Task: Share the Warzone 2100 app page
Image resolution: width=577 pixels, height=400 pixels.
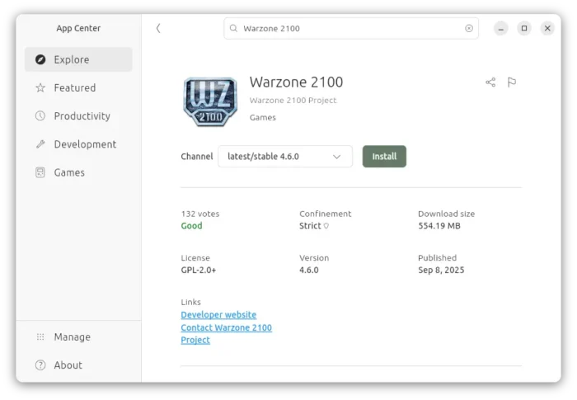Action: pyautogui.click(x=490, y=82)
